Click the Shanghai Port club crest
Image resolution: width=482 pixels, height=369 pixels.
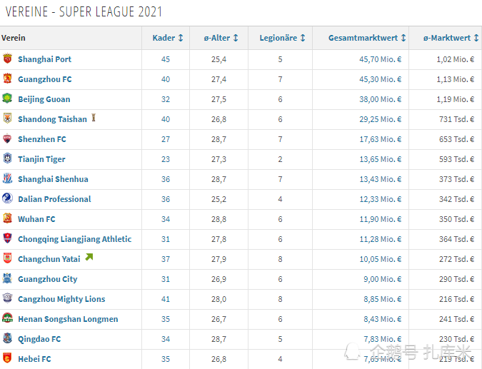pos(7,59)
